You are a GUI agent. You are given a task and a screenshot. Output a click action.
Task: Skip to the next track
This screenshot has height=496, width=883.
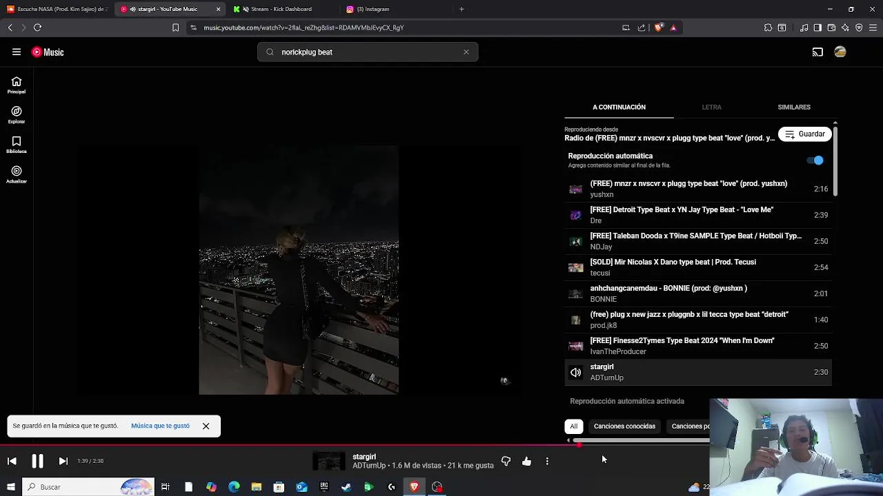coord(63,461)
